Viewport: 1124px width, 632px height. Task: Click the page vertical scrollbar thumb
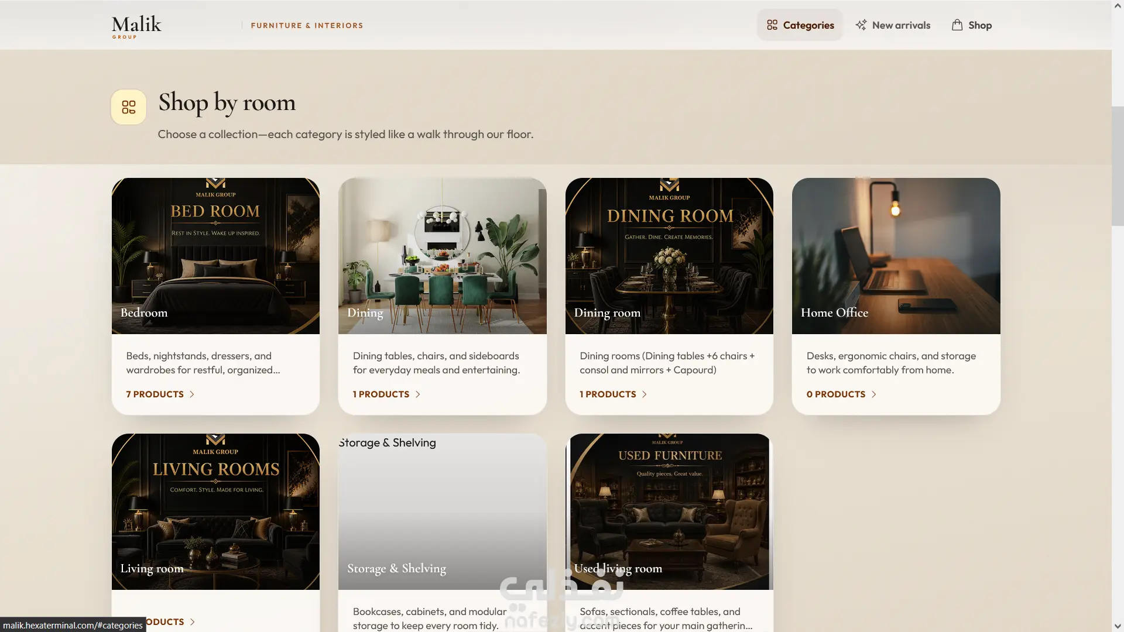tap(1118, 166)
